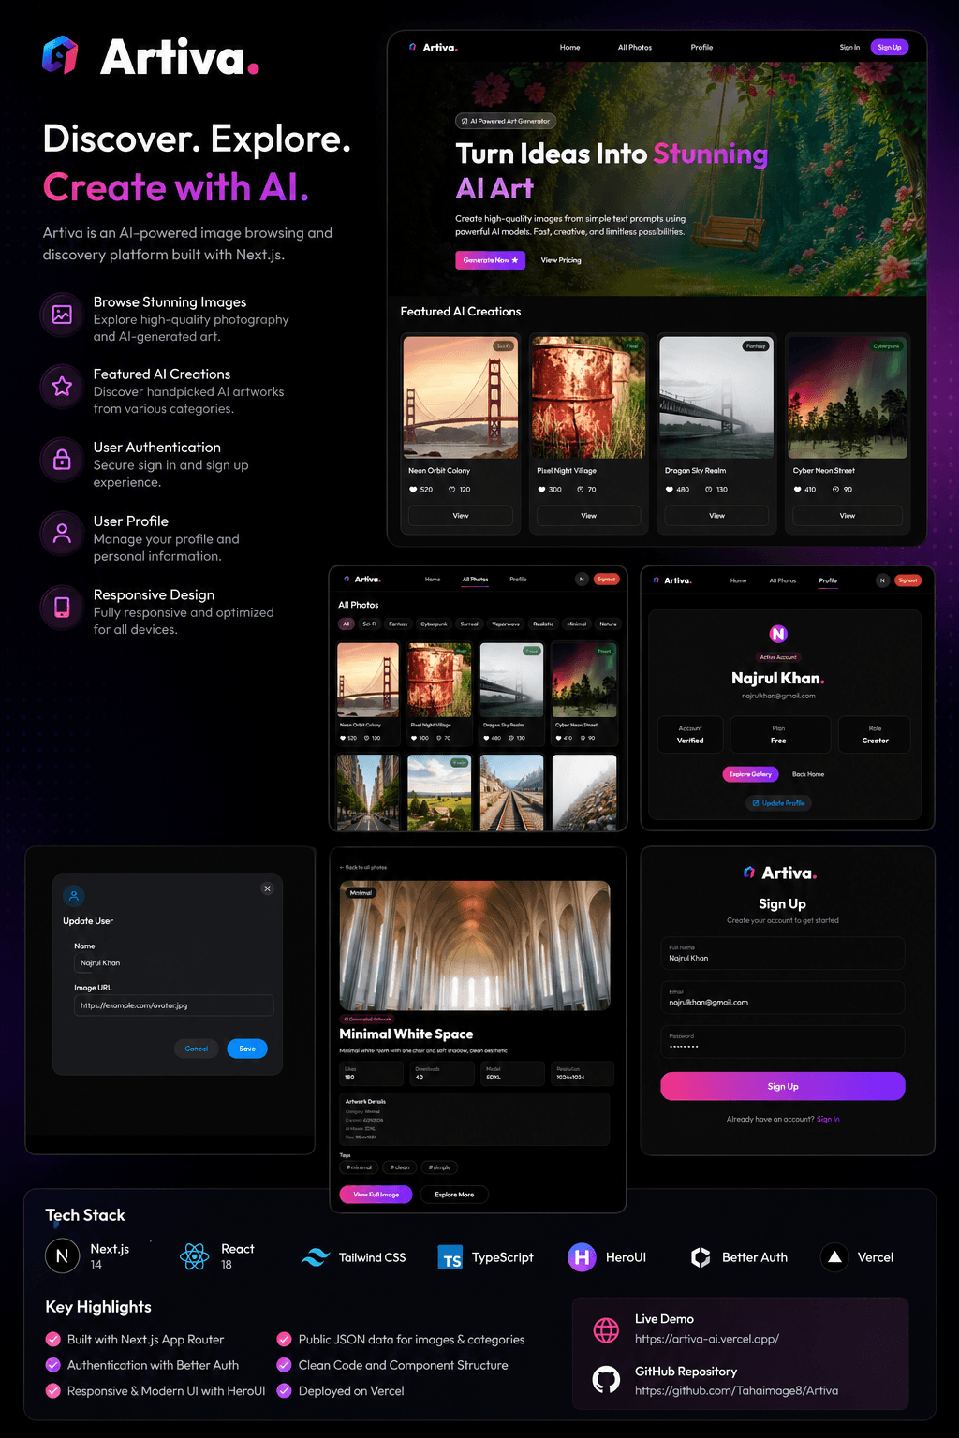Select the Vaporwave filter chip

(506, 624)
